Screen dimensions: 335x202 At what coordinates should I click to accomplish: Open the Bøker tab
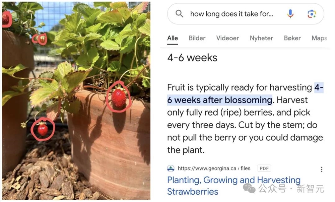[x=292, y=38]
